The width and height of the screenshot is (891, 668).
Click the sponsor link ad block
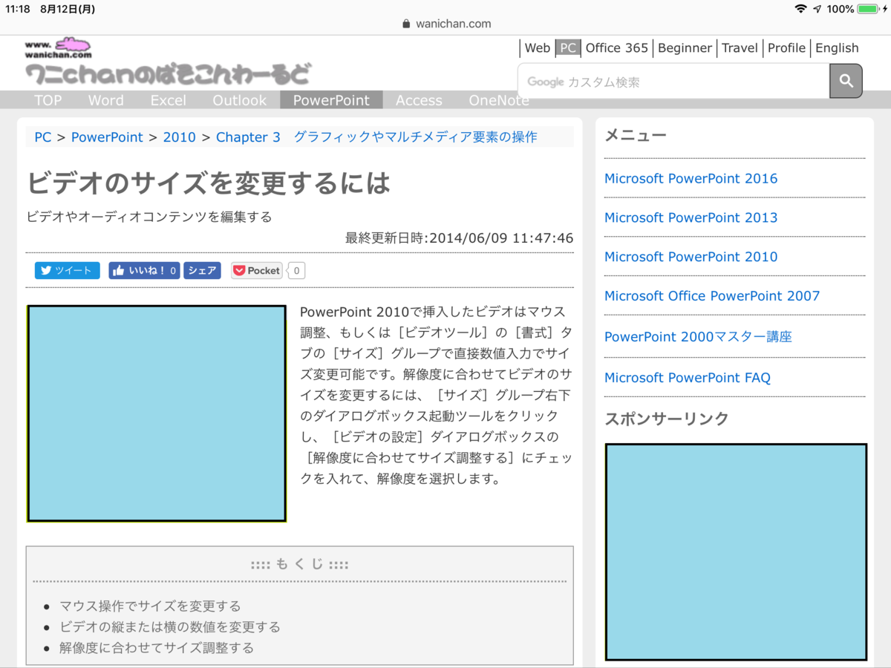click(736, 552)
